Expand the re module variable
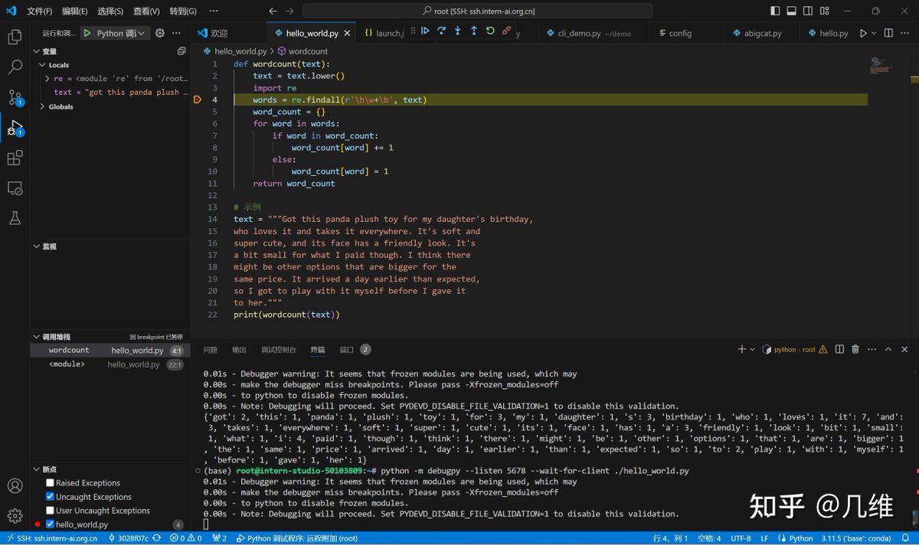Viewport: 919px width, 545px height. tap(47, 79)
